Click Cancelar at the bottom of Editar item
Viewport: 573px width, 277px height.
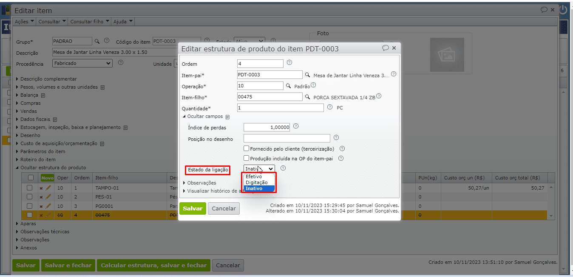click(x=228, y=266)
